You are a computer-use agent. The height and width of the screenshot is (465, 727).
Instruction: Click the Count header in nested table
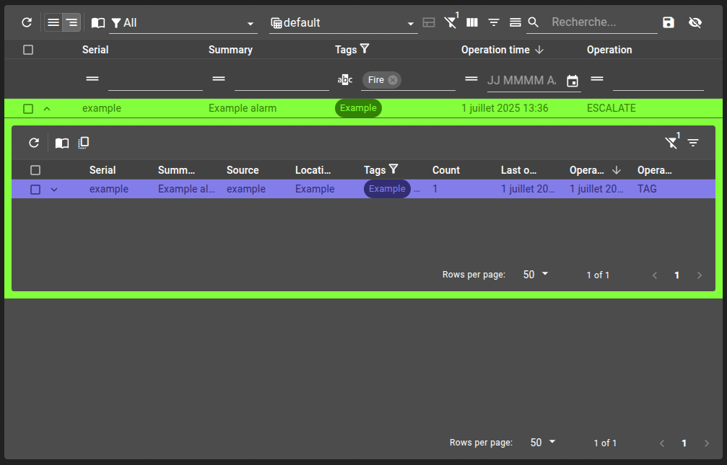446,170
